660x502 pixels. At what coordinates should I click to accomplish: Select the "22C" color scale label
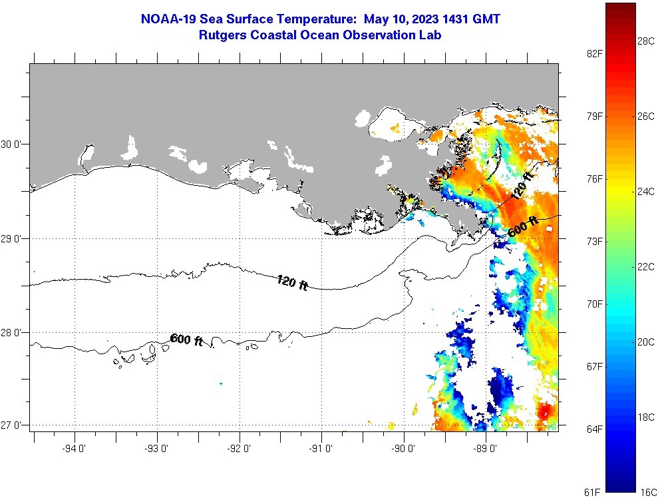[x=646, y=266]
